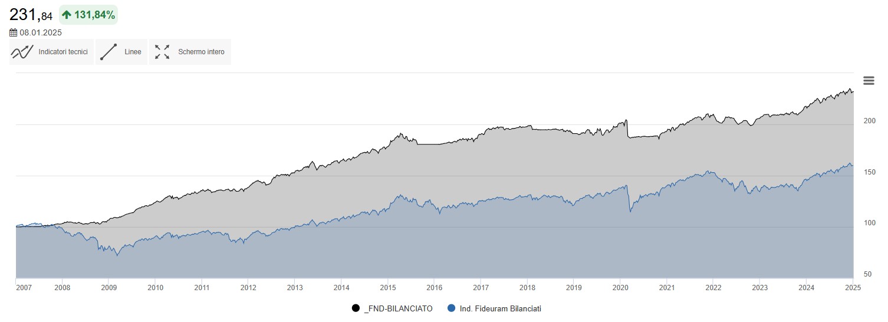Click the Indicatori tecnici wave icon
The width and height of the screenshot is (888, 322).
(x=22, y=52)
